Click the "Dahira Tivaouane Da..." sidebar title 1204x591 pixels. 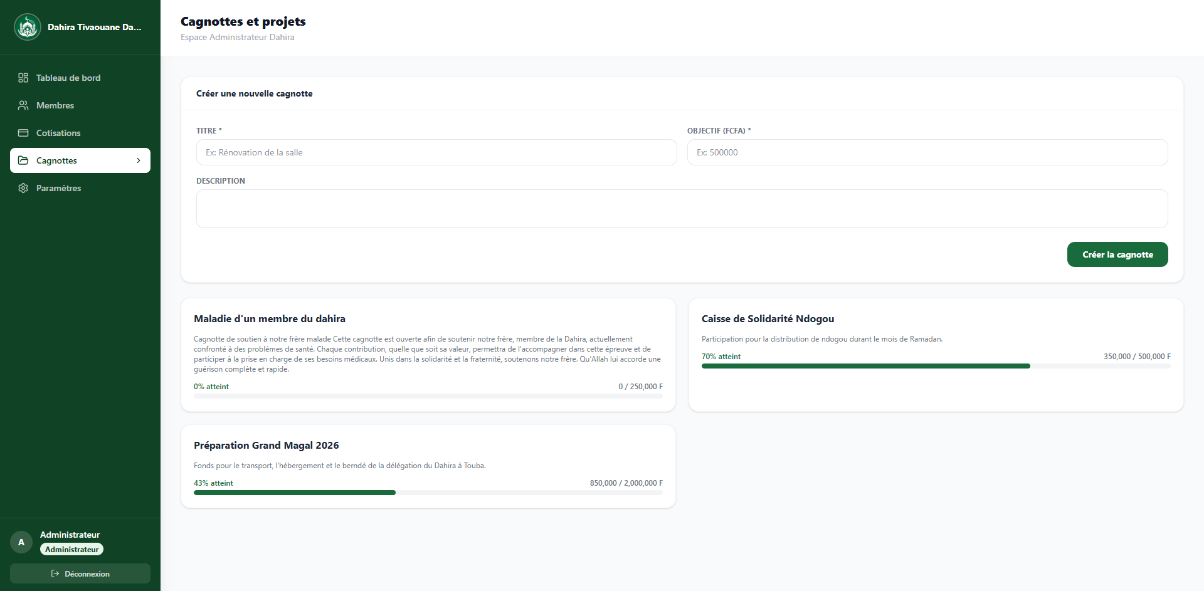95,27
